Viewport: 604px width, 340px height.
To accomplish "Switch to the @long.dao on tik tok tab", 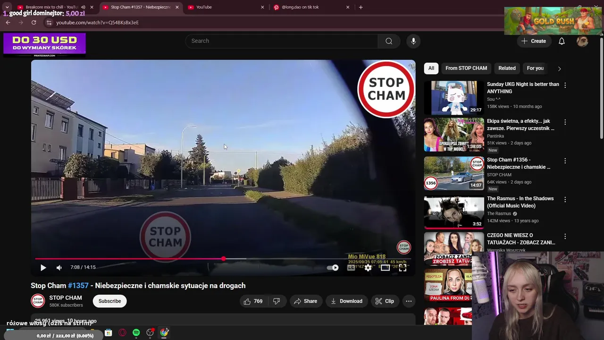I will [x=310, y=7].
